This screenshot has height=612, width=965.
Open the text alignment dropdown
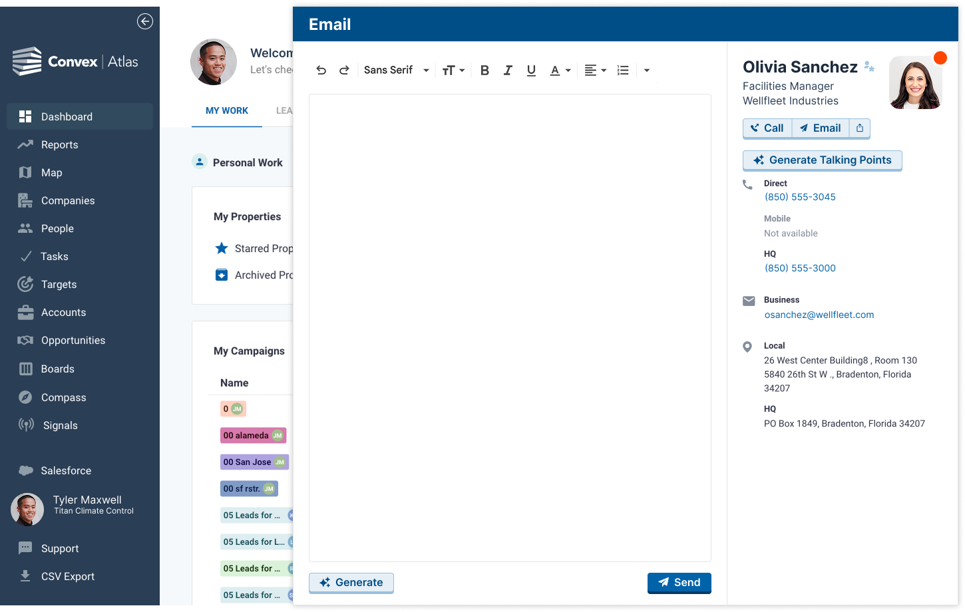(x=595, y=70)
